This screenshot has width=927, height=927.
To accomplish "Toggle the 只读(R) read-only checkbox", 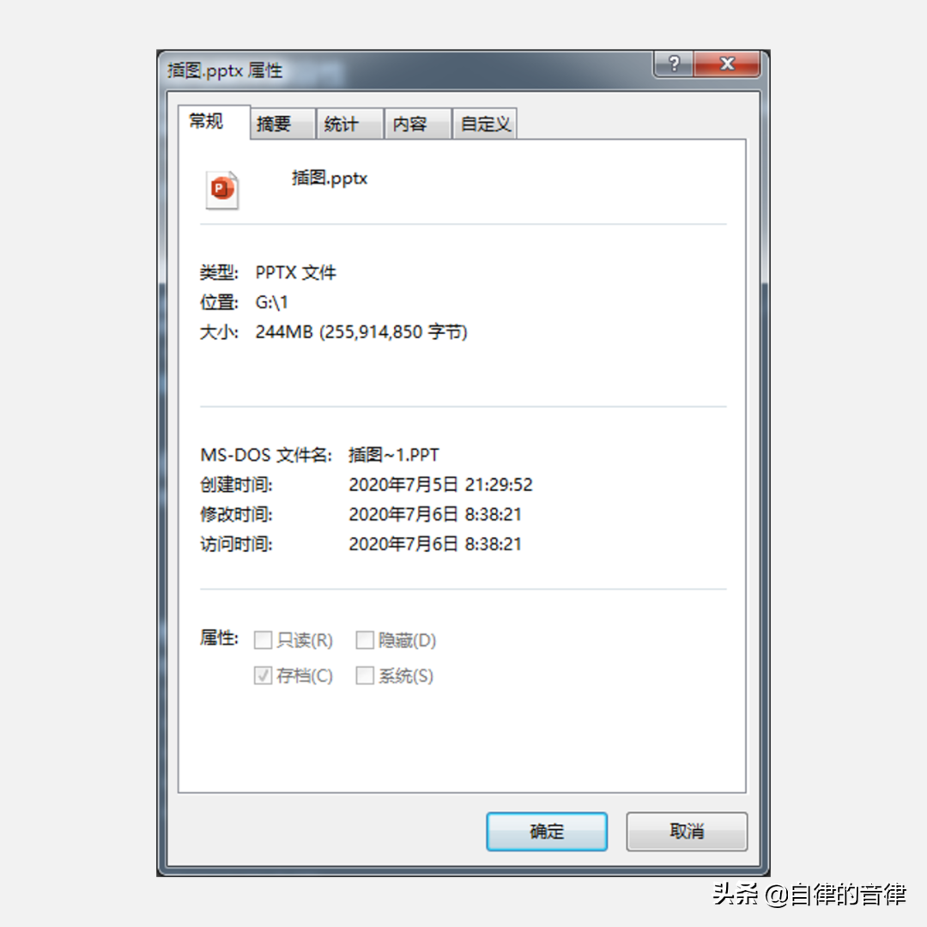I will (x=264, y=639).
